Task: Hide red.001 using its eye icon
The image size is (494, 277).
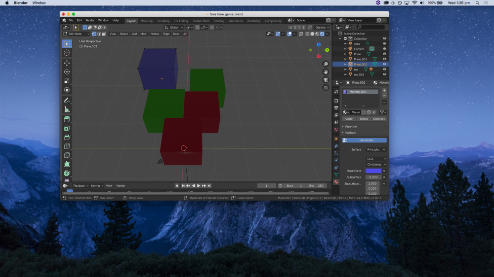Action: pos(384,74)
